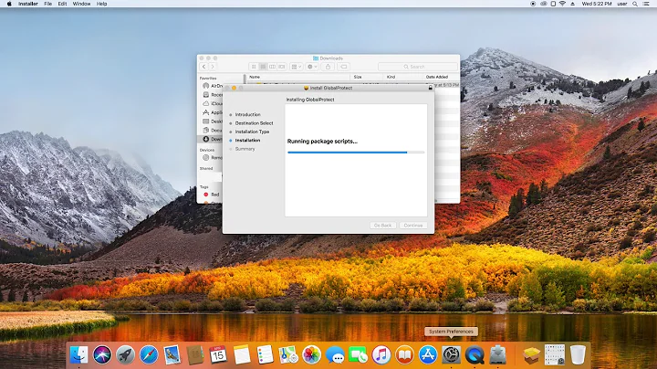Open the package box icon in Dock

(x=531, y=355)
